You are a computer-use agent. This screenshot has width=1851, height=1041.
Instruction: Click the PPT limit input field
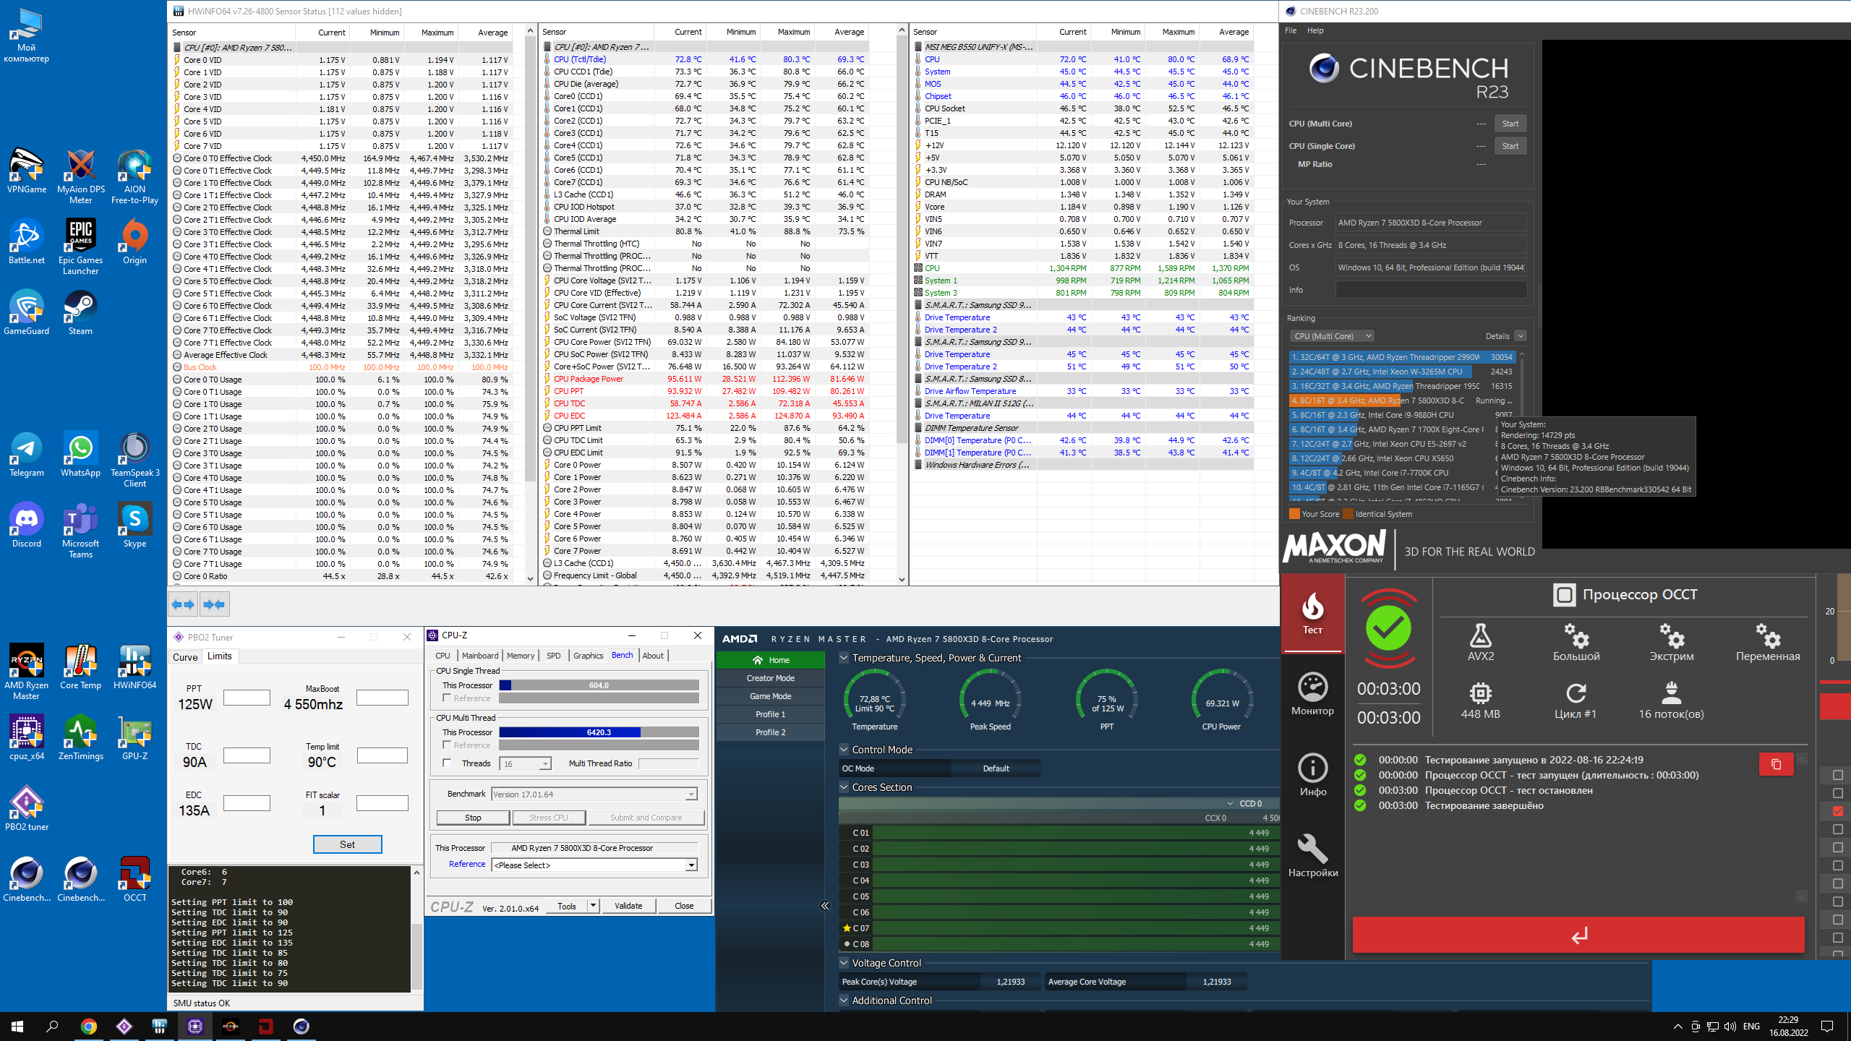(x=247, y=698)
